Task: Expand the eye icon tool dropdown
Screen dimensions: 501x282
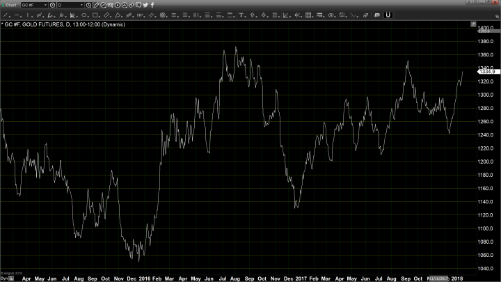Action: tap(335, 16)
